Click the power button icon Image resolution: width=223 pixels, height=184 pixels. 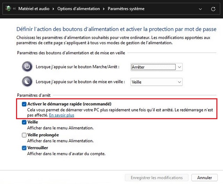[x=27, y=67]
